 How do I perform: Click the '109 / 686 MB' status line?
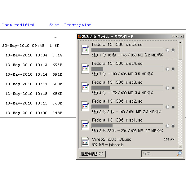[x=122, y=74]
